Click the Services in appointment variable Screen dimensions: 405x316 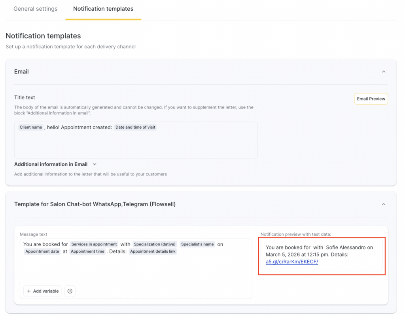(x=94, y=244)
